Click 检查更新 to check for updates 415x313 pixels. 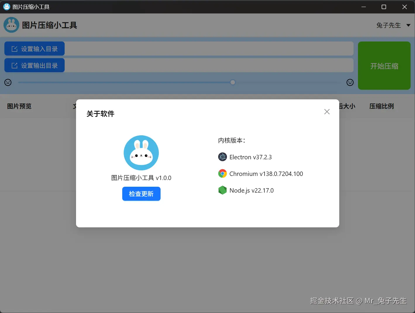(x=141, y=193)
